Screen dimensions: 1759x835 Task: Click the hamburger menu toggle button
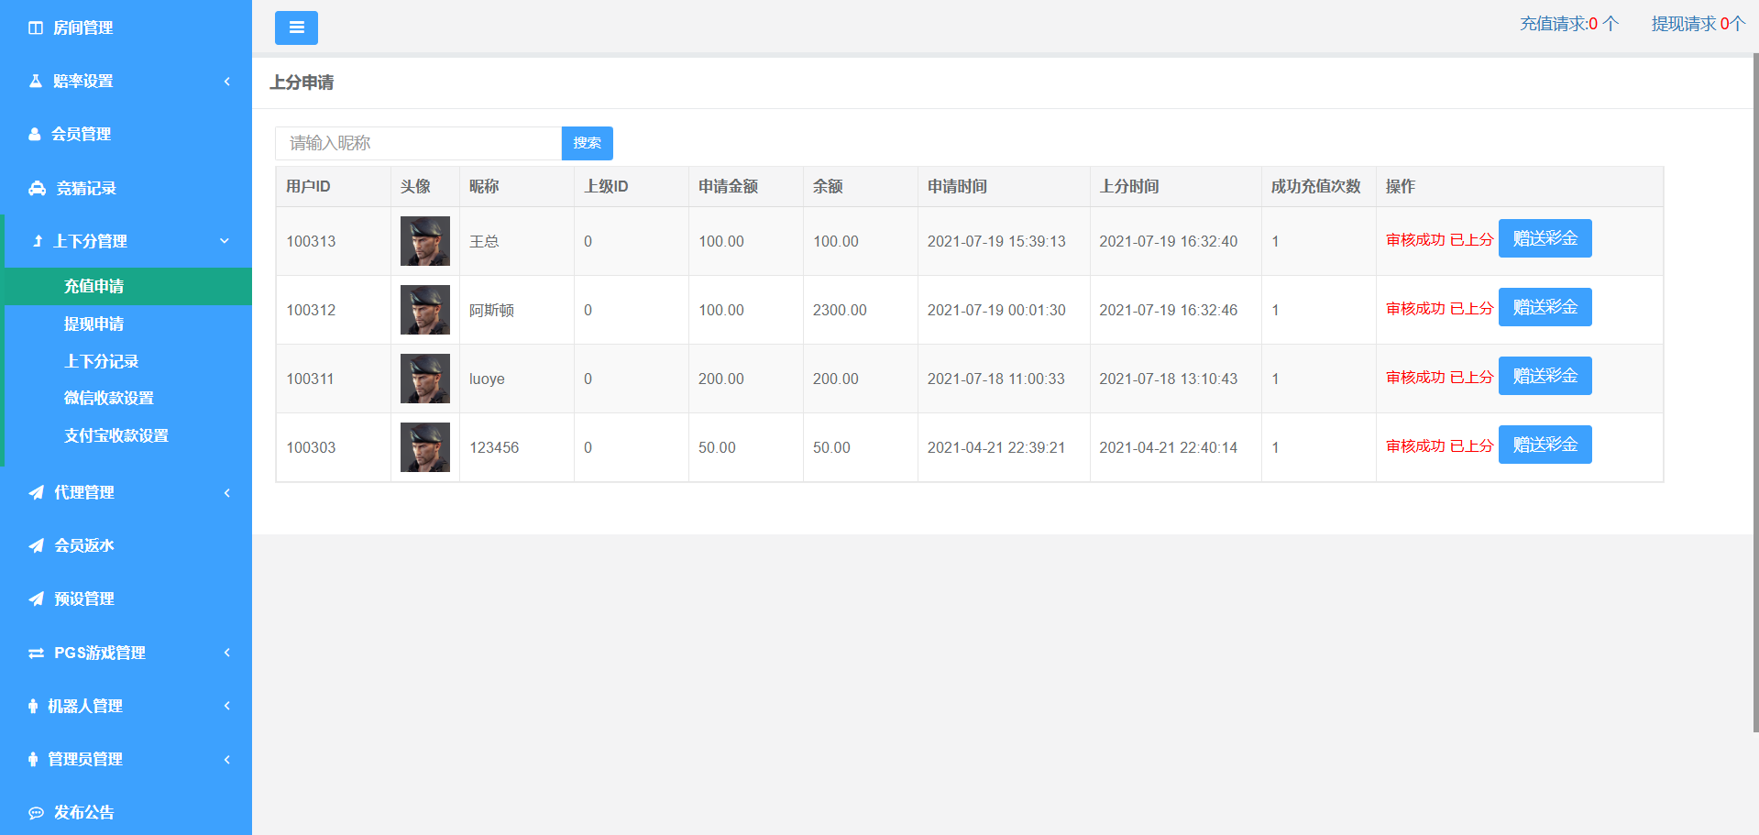click(296, 27)
